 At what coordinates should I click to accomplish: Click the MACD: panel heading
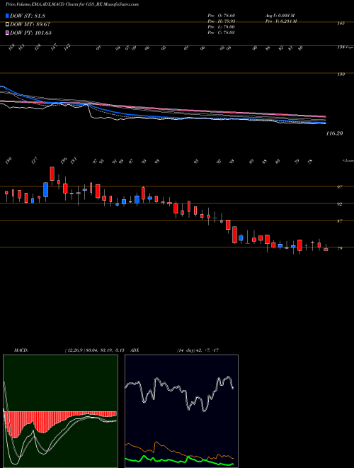(x=21, y=350)
